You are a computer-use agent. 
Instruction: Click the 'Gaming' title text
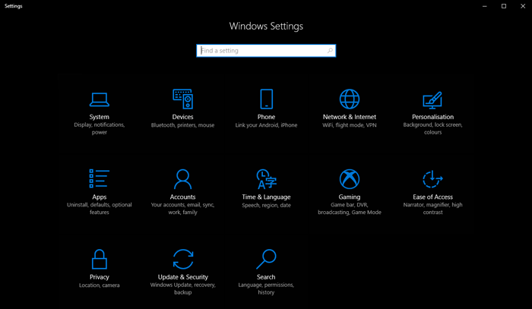pyautogui.click(x=350, y=197)
